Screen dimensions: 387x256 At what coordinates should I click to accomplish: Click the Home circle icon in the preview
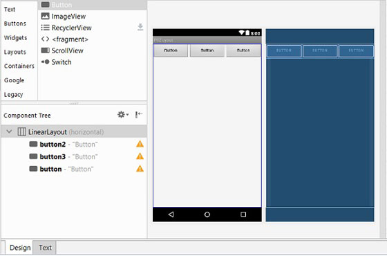pos(207,214)
